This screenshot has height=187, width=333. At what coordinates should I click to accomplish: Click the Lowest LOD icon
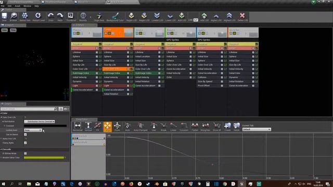[x=157, y=17]
